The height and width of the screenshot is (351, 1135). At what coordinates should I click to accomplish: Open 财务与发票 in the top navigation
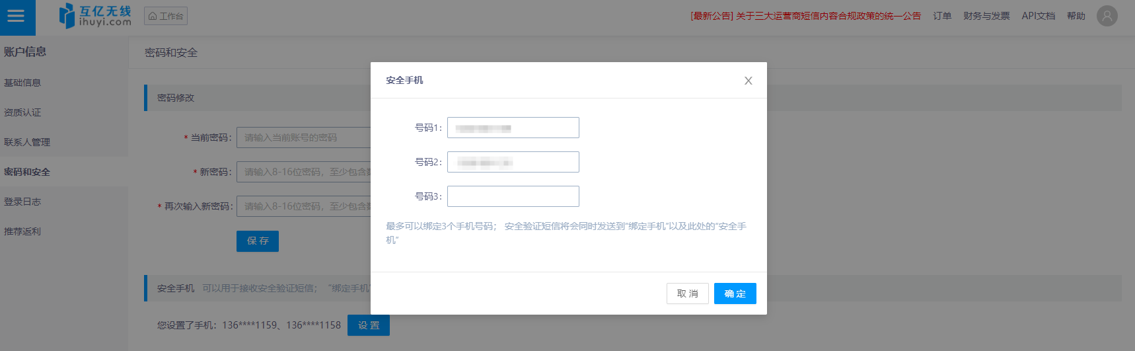[x=986, y=16]
